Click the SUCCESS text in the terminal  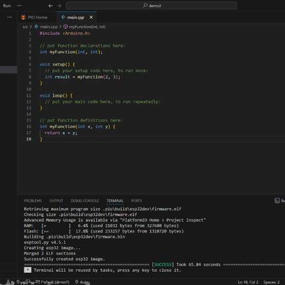[x=163, y=264]
